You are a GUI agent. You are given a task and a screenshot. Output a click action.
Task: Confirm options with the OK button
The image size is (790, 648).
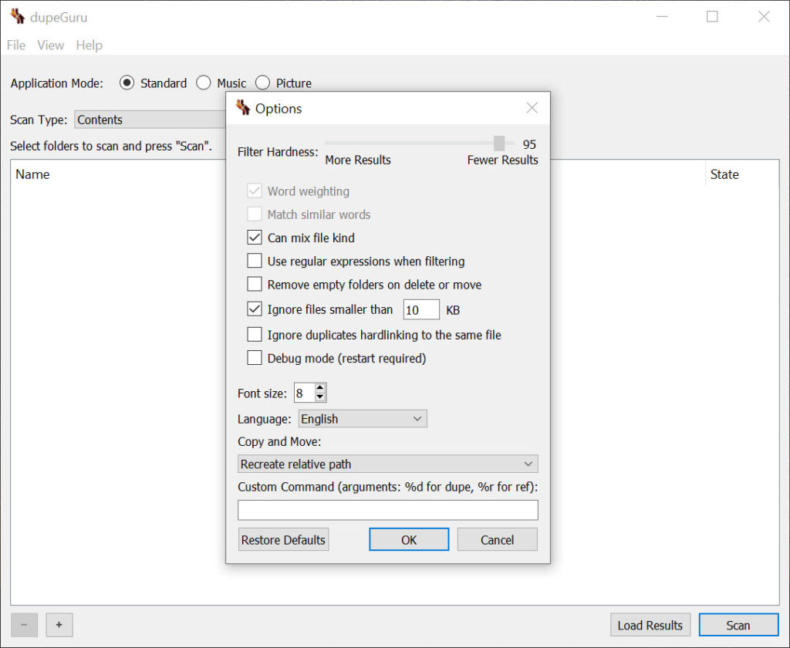[x=409, y=540]
